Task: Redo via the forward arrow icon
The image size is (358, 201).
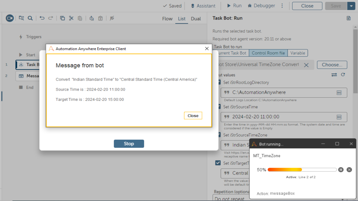Action: click(51, 18)
